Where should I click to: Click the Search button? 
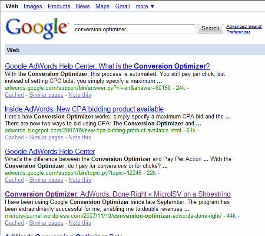pos(210,29)
